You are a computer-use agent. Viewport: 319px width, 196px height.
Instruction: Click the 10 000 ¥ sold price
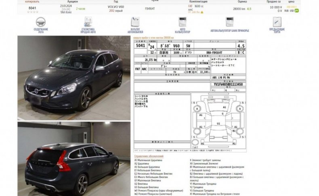pos(276,7)
